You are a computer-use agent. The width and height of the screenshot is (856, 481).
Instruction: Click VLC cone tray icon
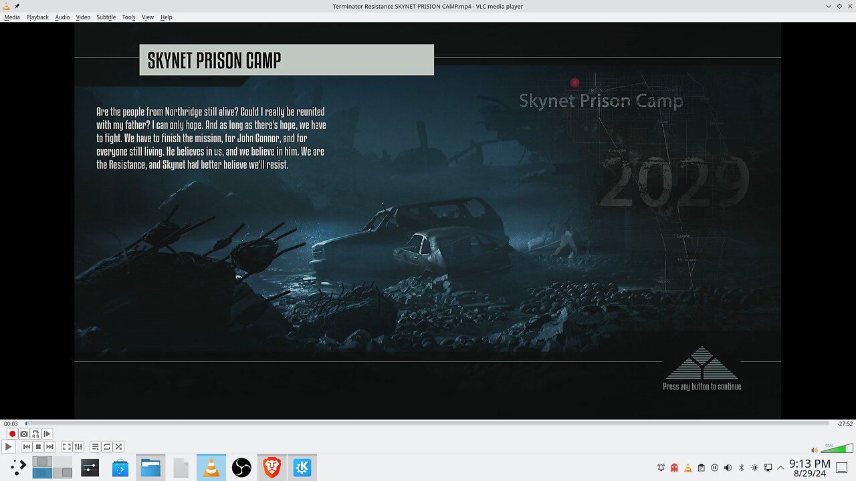(x=687, y=468)
